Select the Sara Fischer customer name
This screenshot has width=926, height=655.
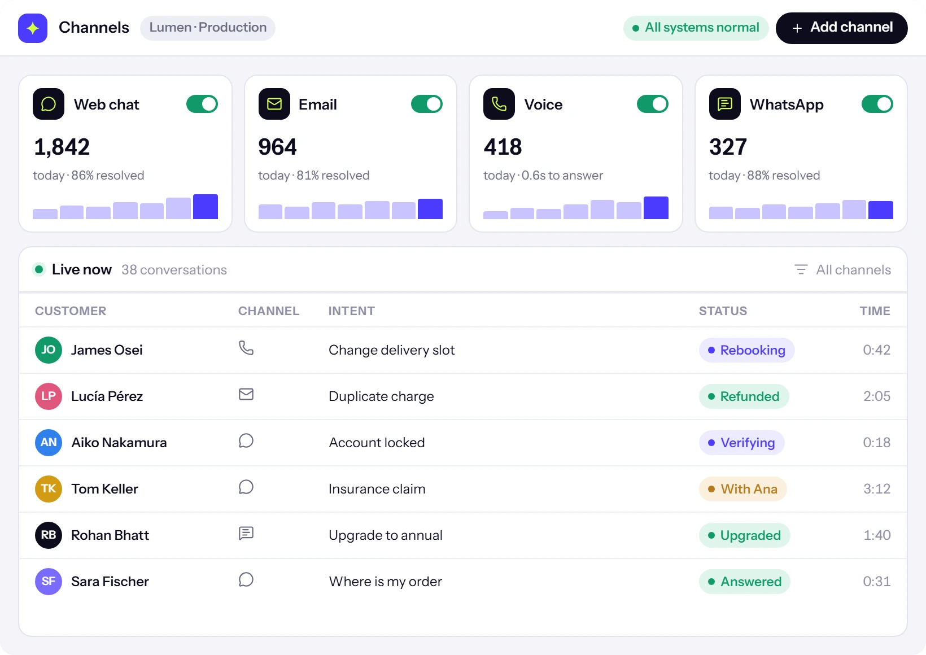(110, 582)
